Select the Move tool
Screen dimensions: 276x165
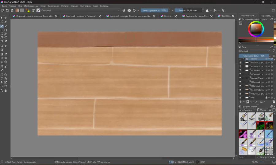click(6, 46)
